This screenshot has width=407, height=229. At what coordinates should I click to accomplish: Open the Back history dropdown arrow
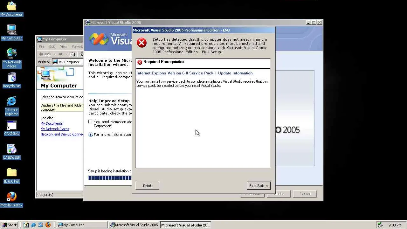(55, 54)
